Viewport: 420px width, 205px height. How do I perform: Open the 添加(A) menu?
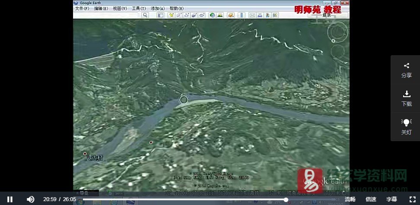click(x=158, y=9)
